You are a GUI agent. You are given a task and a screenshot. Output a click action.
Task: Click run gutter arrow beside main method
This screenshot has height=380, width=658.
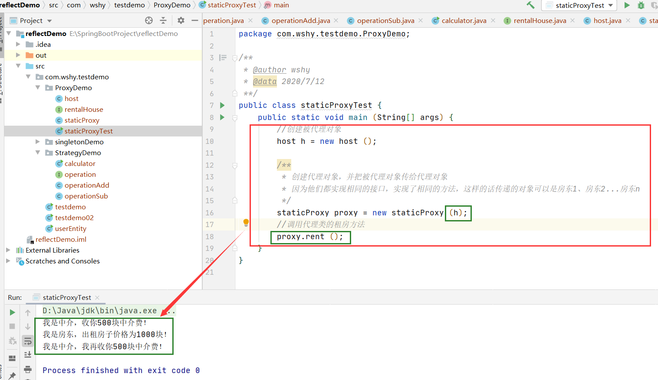tap(222, 117)
